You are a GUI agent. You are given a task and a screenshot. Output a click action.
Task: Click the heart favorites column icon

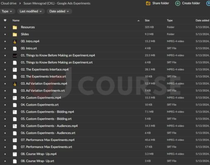click(5, 20)
